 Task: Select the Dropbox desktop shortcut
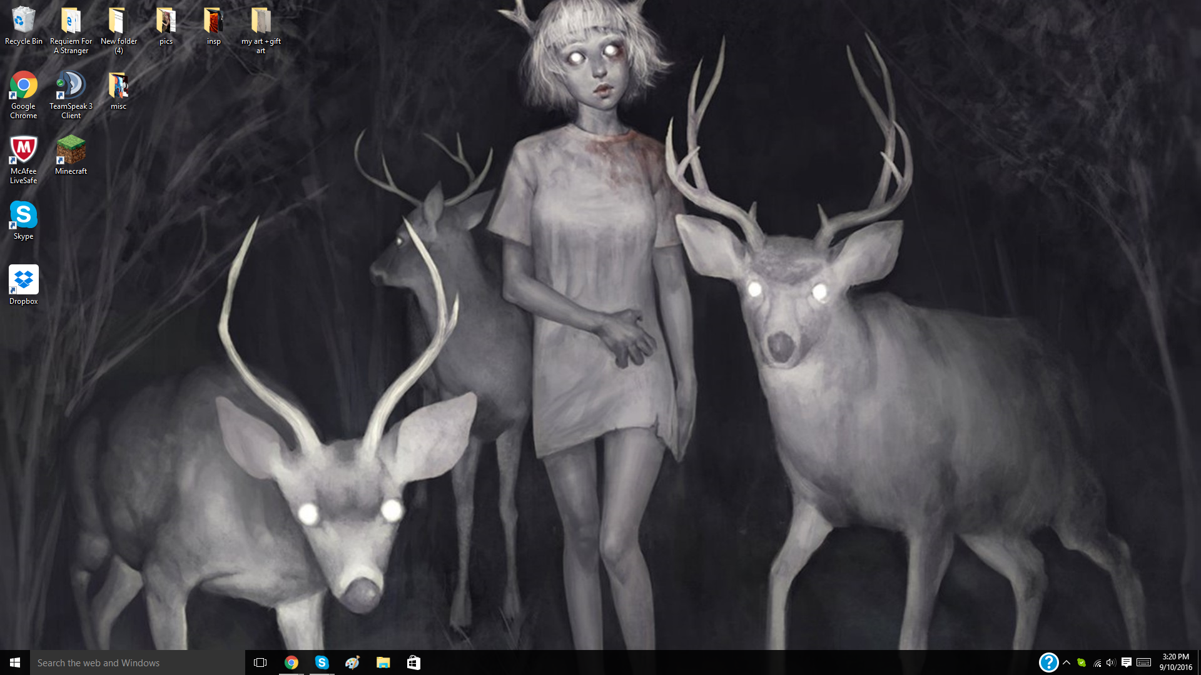(24, 286)
